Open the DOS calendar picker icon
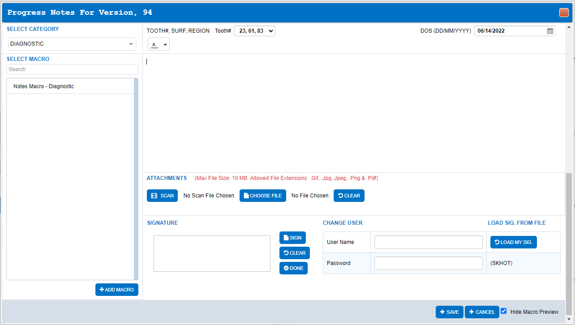This screenshot has height=325, width=575. 550,31
